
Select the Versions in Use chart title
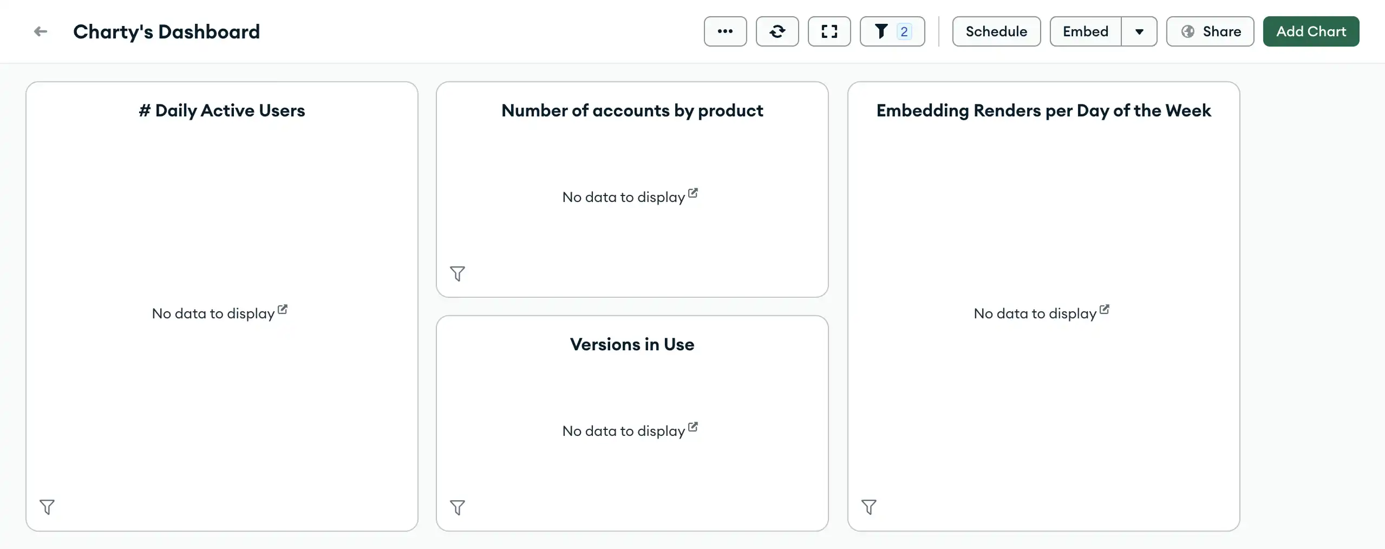(x=632, y=344)
